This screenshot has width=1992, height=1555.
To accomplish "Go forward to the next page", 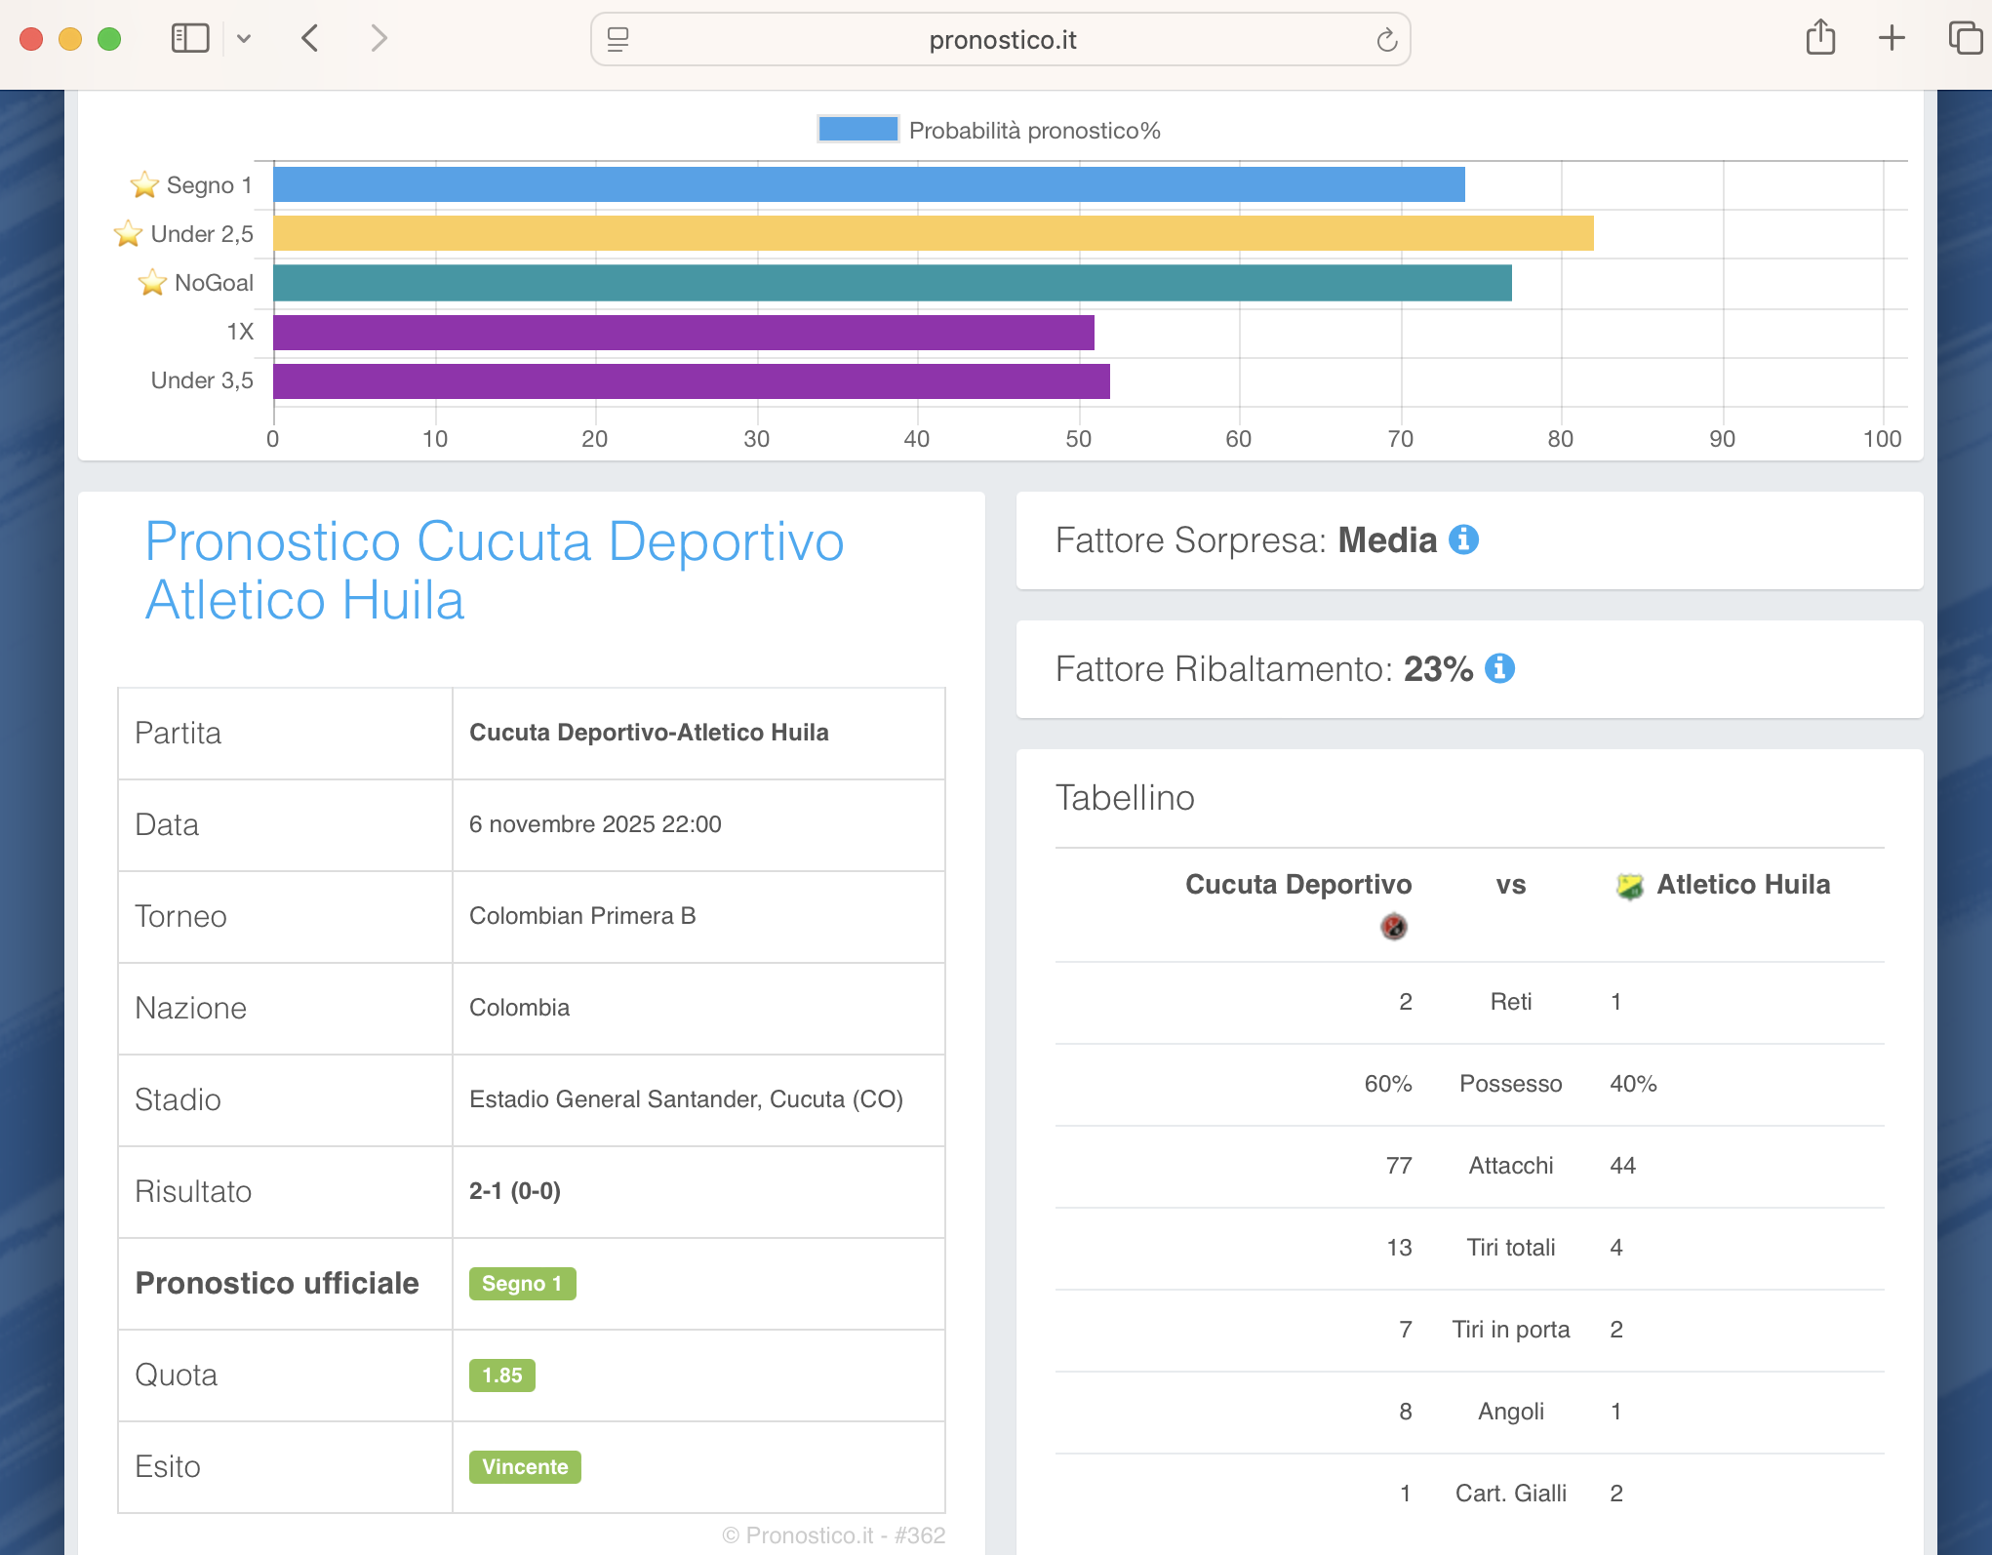I will tap(378, 39).
